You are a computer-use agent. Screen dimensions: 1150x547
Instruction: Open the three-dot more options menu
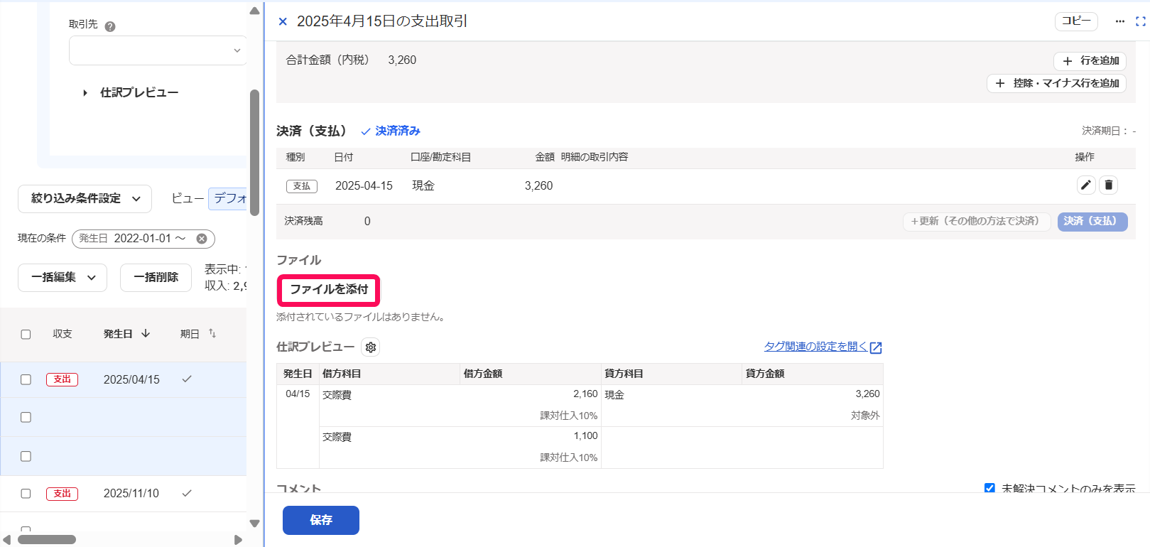1120,21
